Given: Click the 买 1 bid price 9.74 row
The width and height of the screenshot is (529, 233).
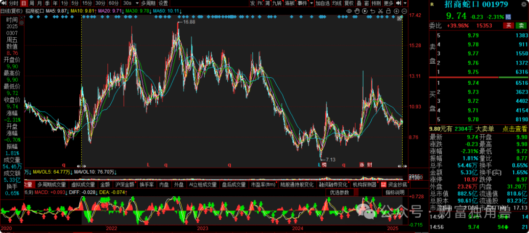Looking at the screenshot, I should click(x=482, y=83).
